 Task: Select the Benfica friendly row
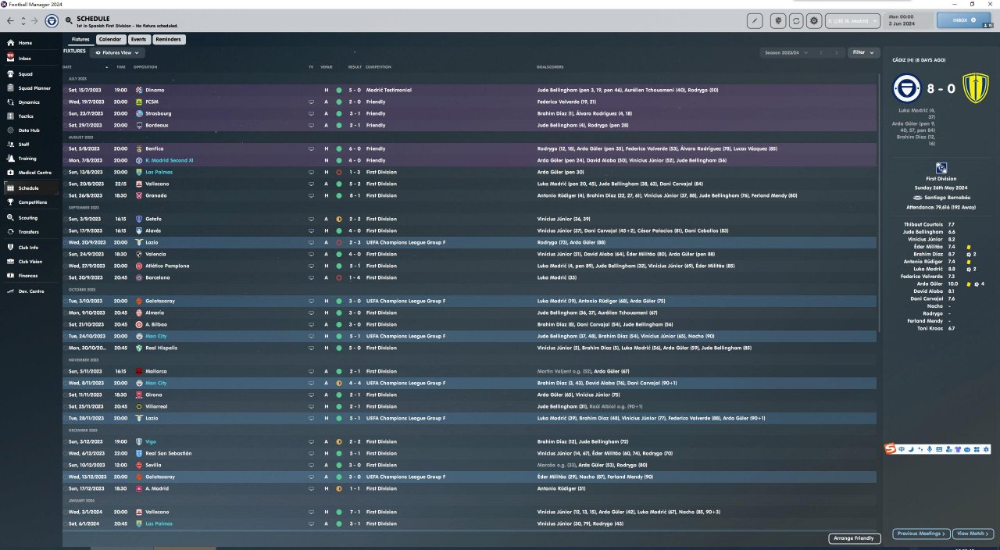[x=471, y=148]
